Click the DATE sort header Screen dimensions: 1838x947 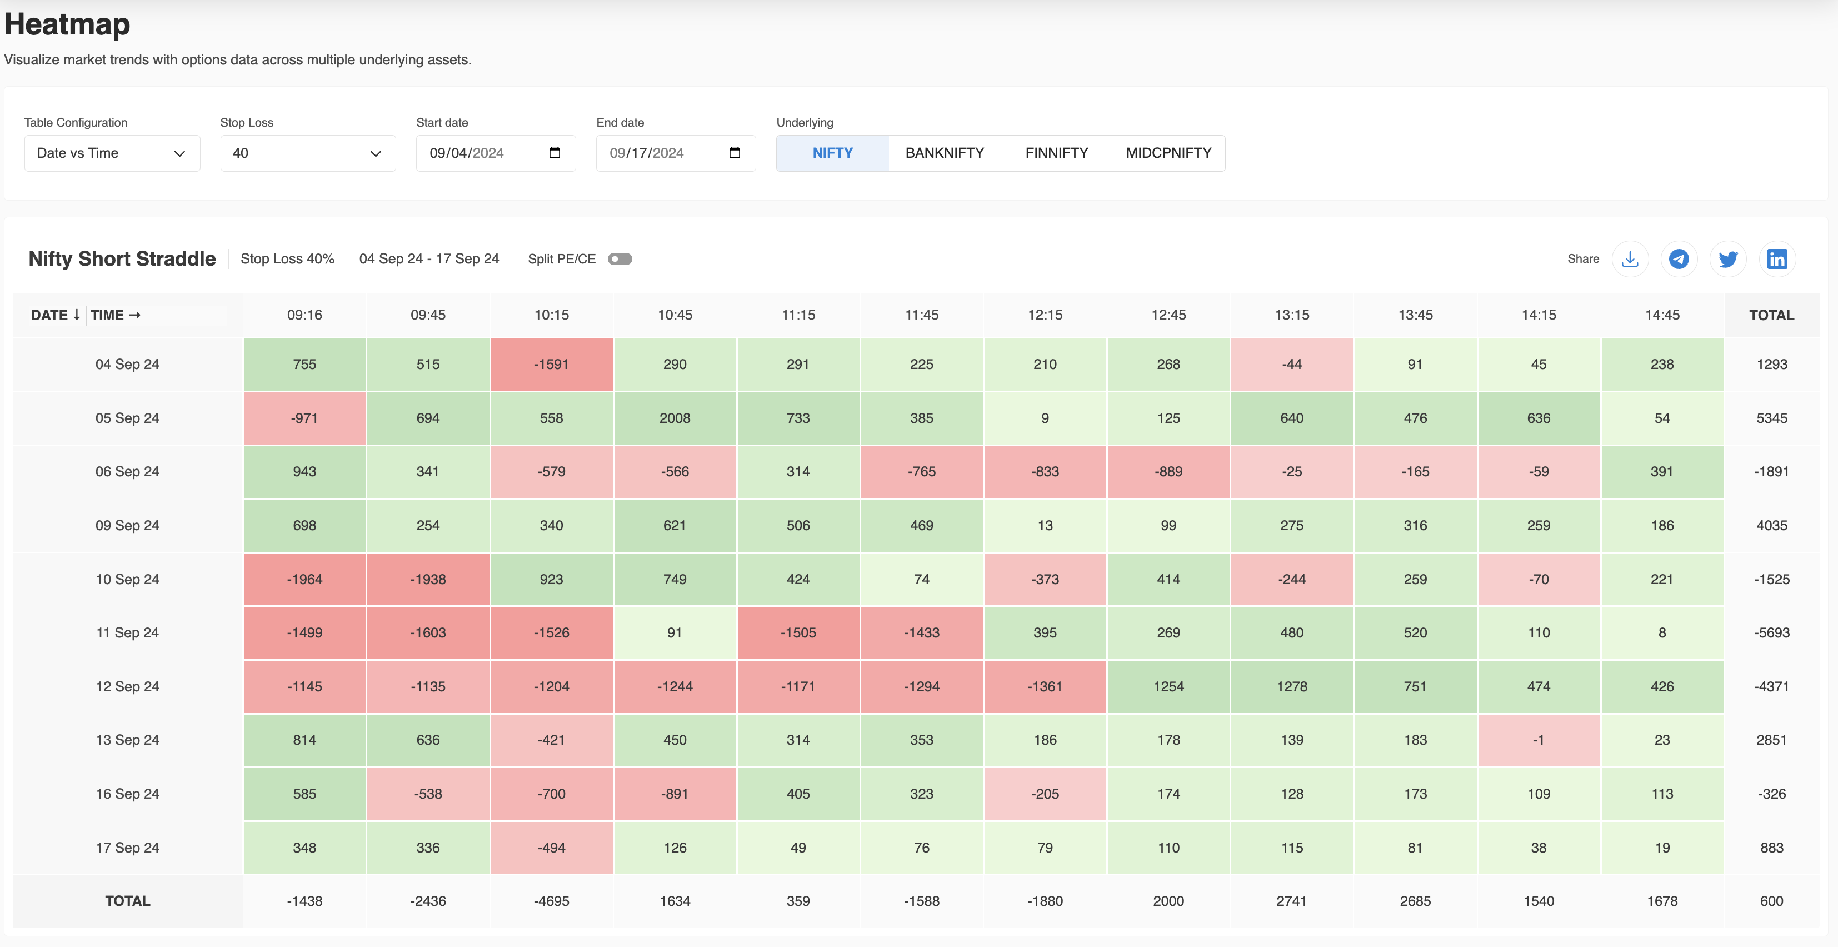55,316
